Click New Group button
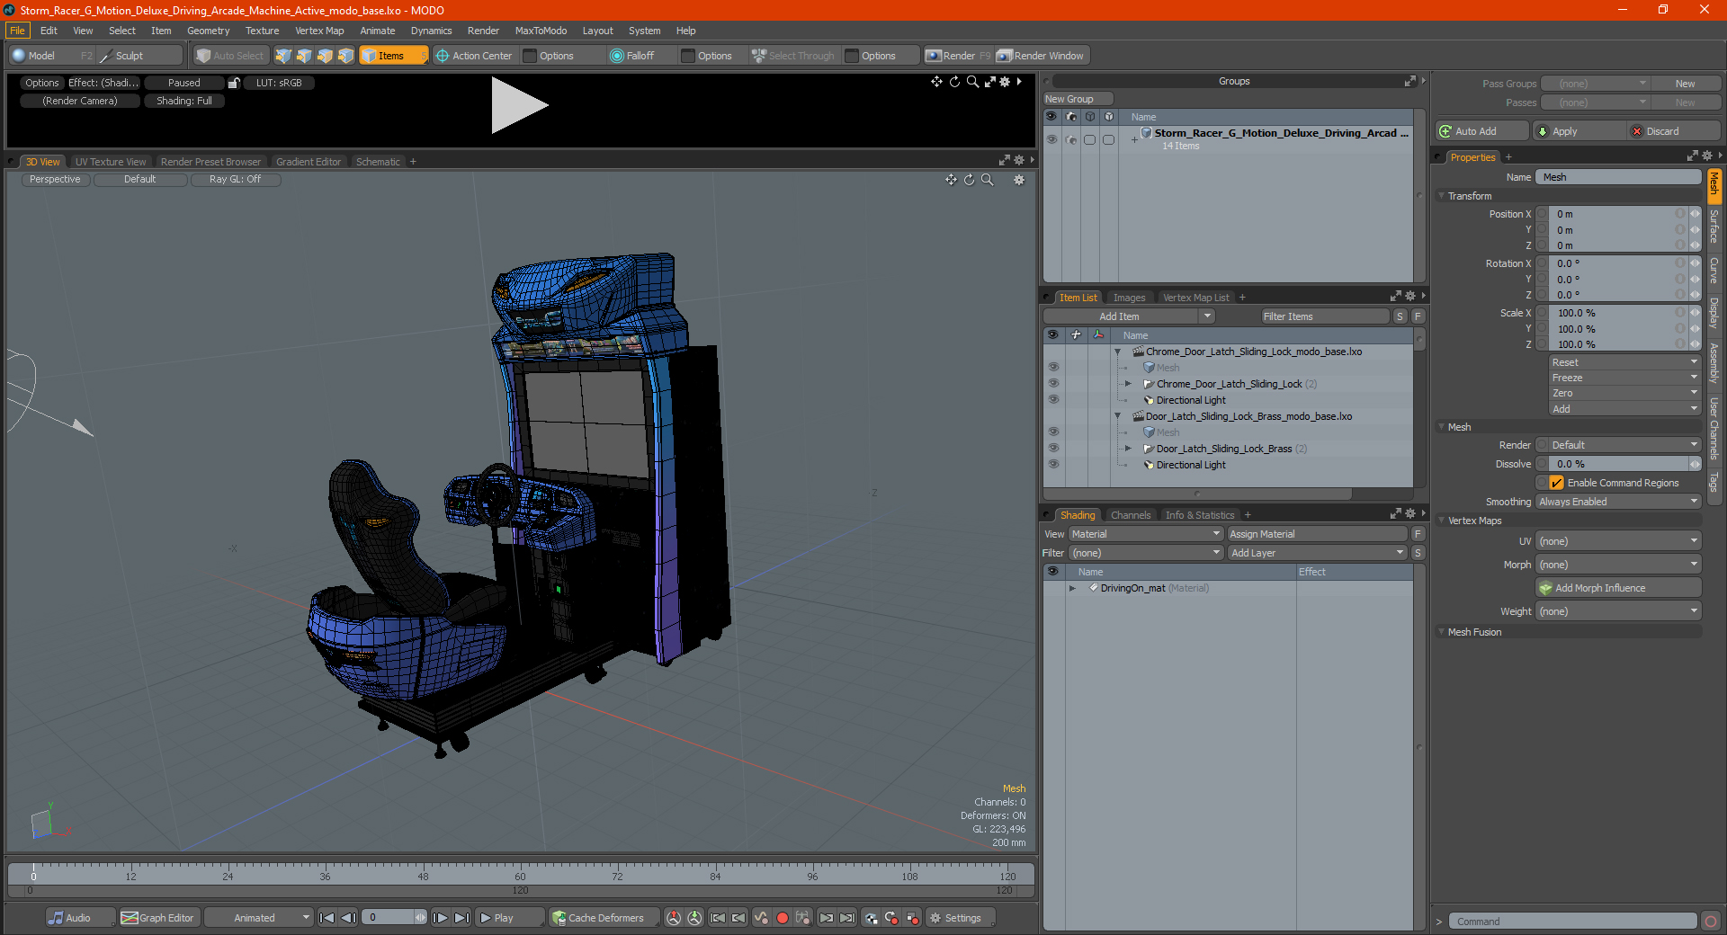 click(x=1078, y=99)
